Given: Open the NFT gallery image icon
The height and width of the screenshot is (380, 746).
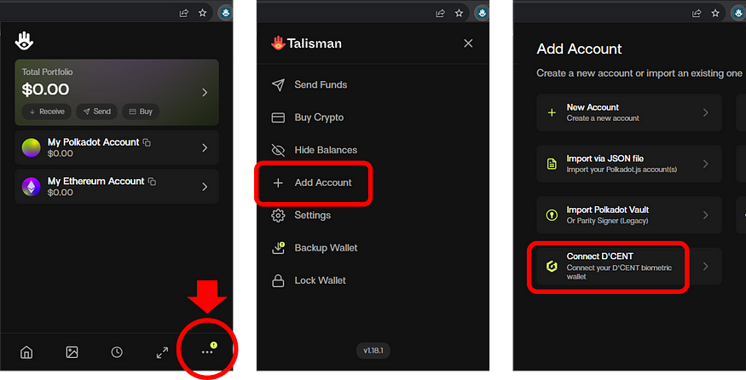Looking at the screenshot, I should pos(72,353).
